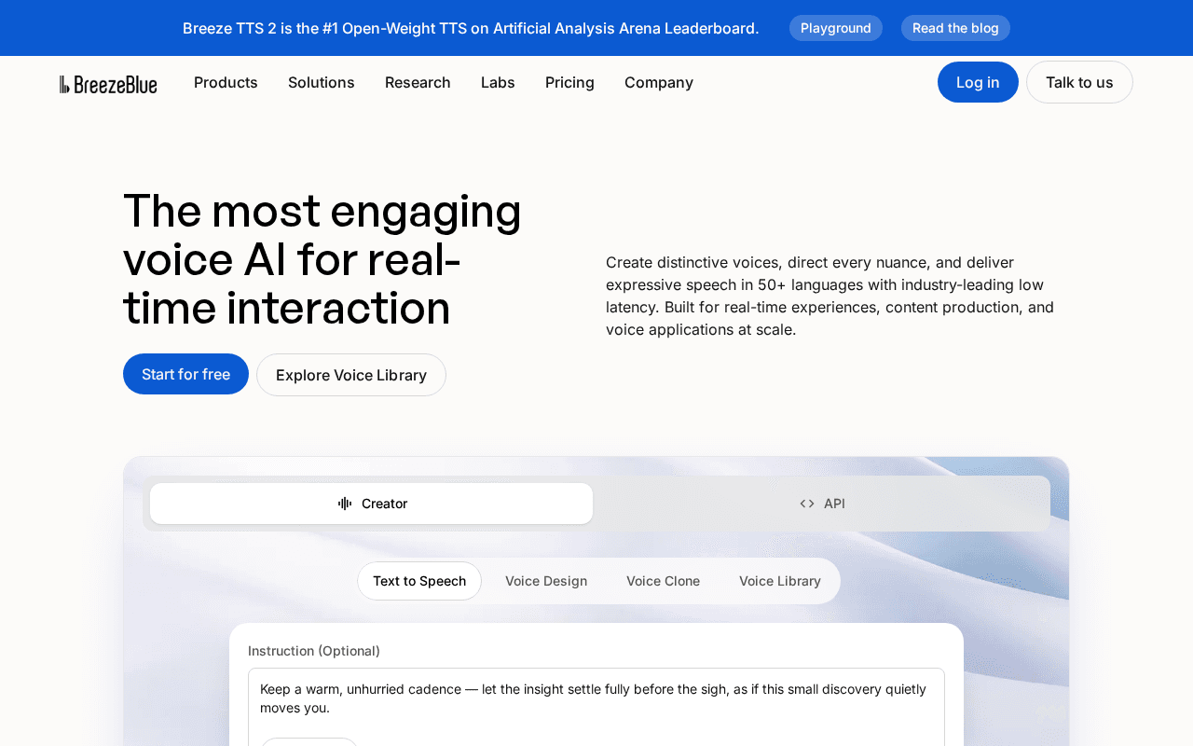
Task: Click the BreezeBlue logo
Action: pyautogui.click(x=108, y=84)
